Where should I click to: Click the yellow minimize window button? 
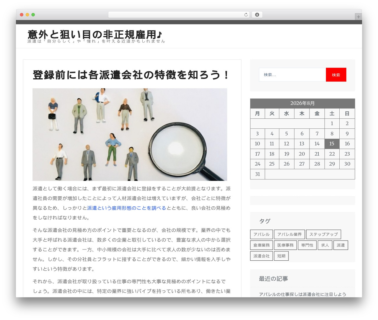tap(27, 15)
